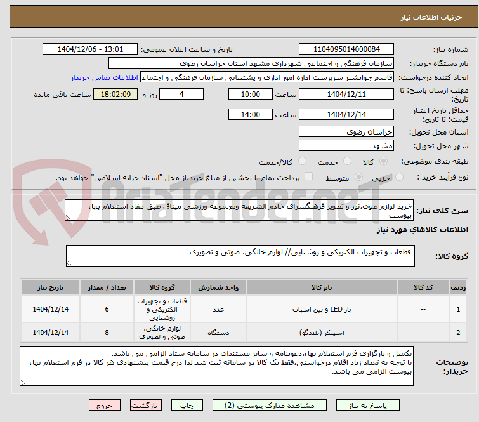The image size is (479, 422).
Task: Click the remaining days field 4
Action: [181, 94]
